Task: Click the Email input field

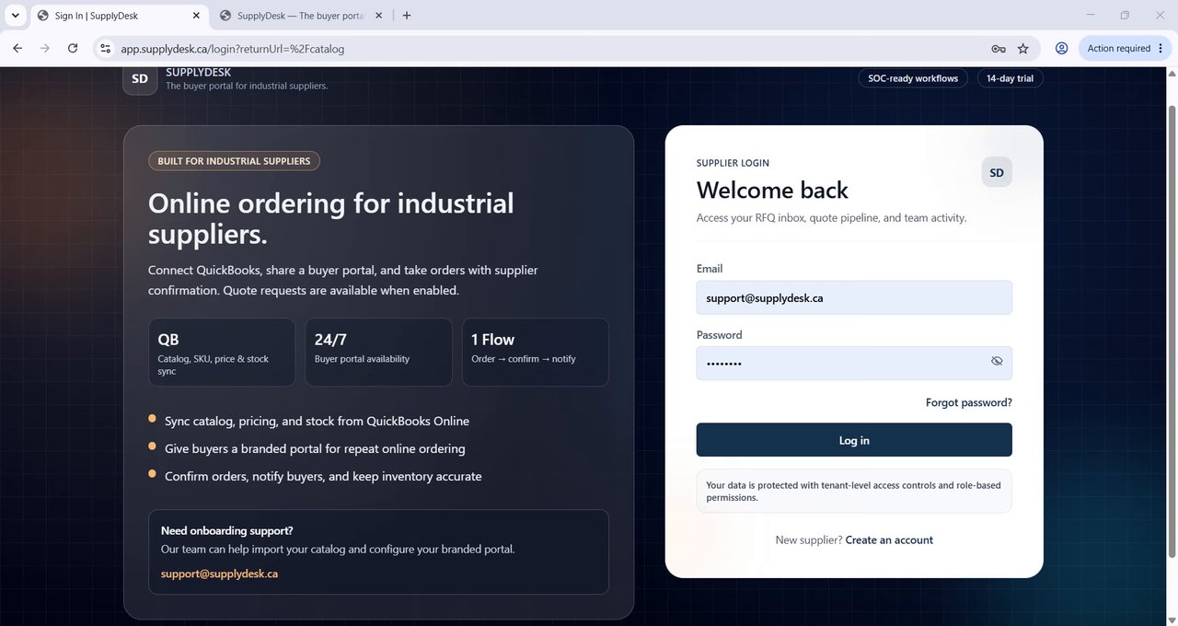Action: coord(854,297)
